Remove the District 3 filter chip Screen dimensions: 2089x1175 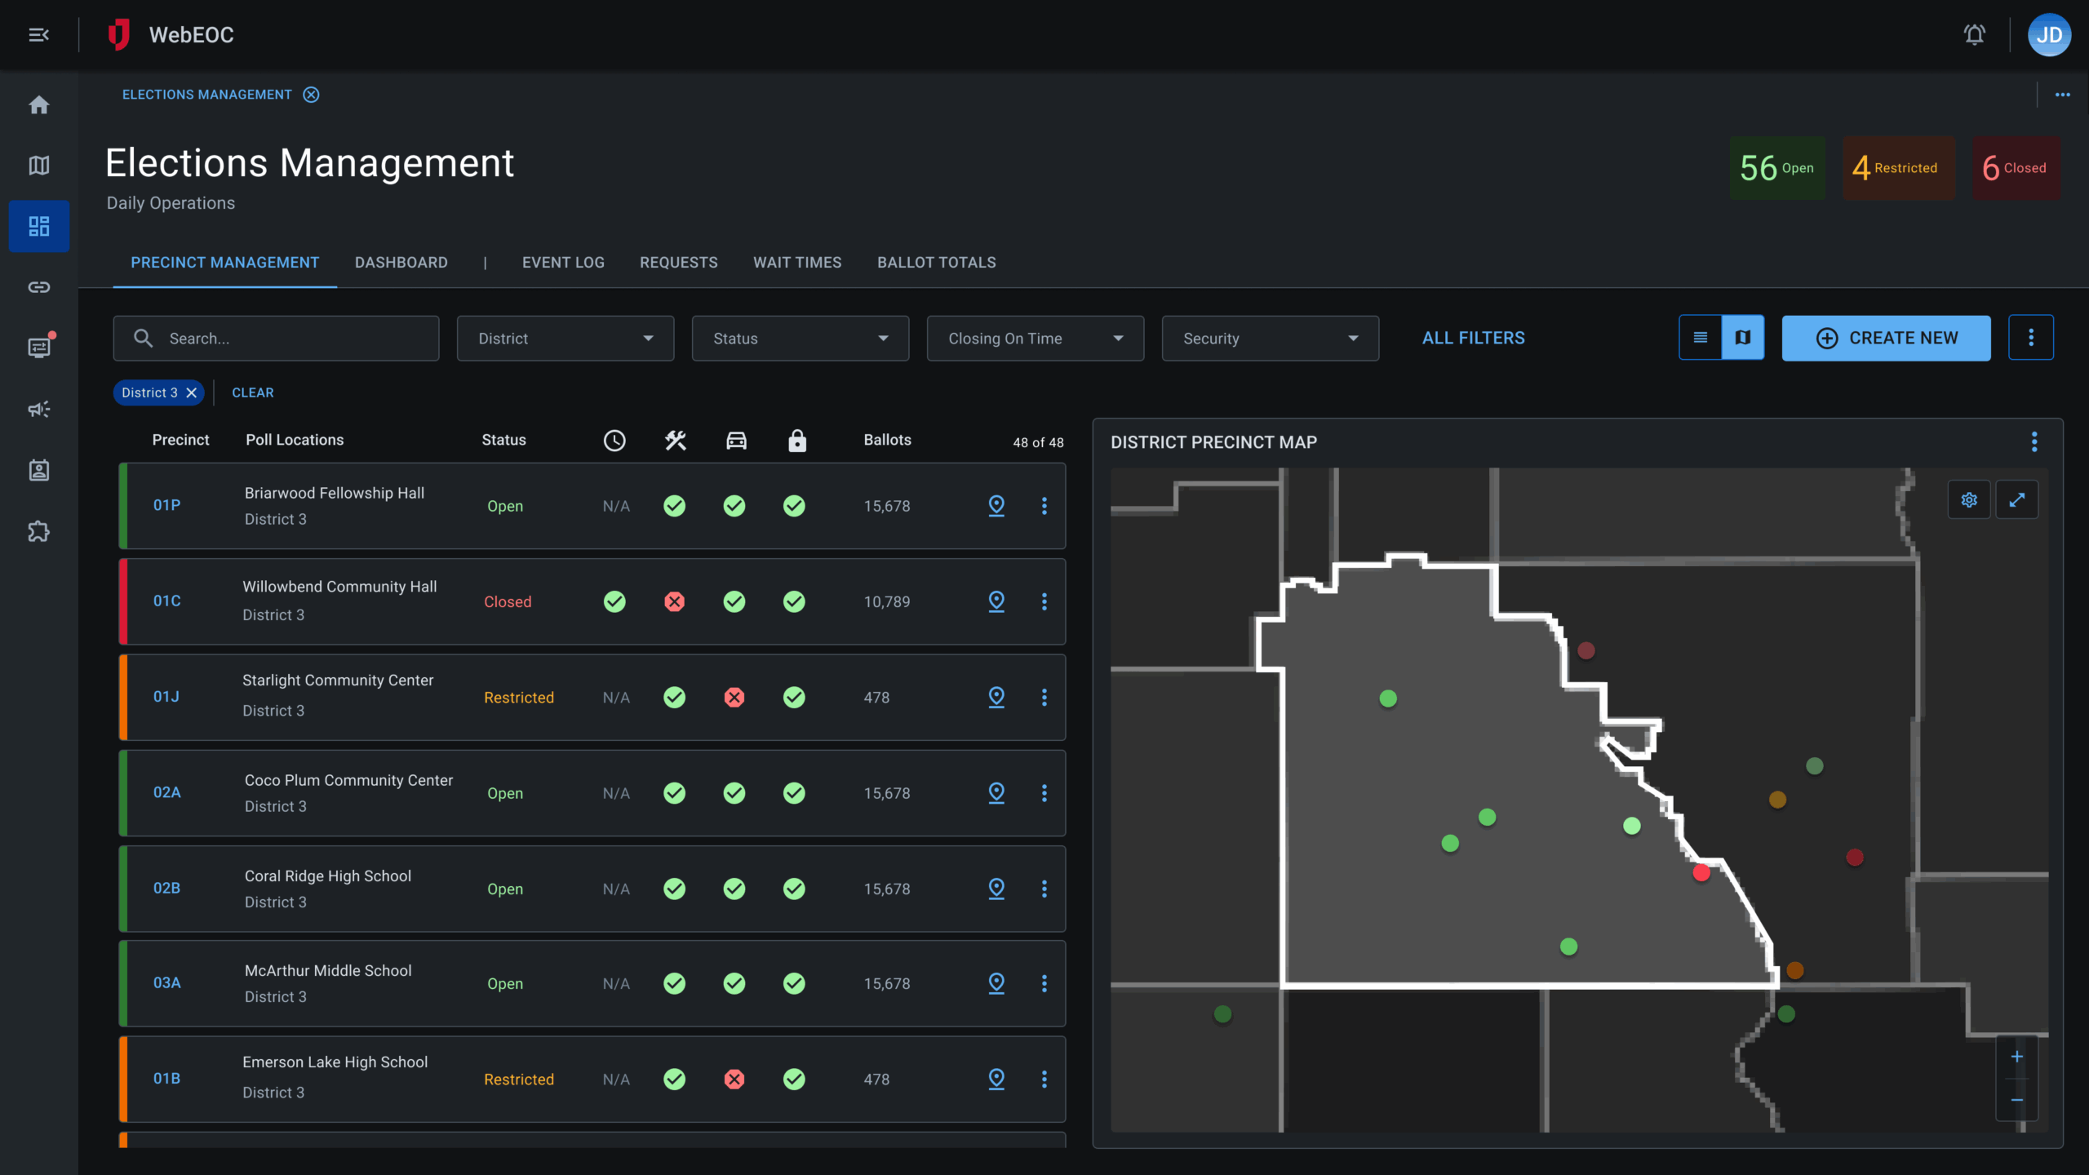(x=192, y=392)
